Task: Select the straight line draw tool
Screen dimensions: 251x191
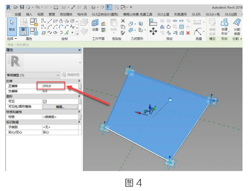Action: (50, 21)
